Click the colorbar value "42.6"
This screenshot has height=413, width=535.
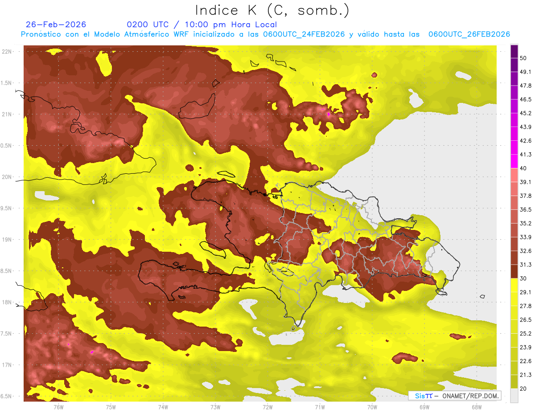click(526, 141)
